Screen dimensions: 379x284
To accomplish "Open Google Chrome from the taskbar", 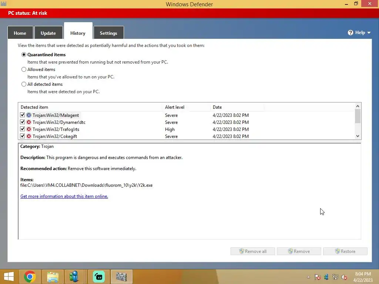I will coord(30,277).
